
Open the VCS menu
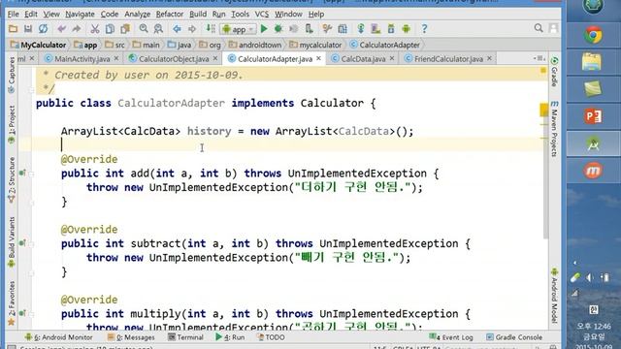pyautogui.click(x=261, y=15)
